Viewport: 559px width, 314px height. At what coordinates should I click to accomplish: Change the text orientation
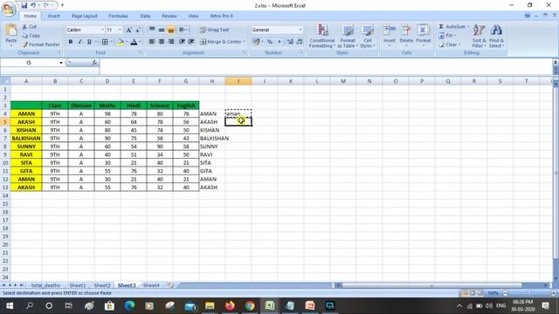[x=183, y=30]
